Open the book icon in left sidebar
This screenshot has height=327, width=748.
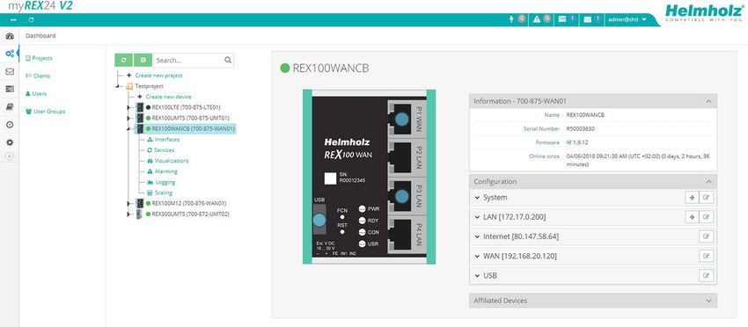pyautogui.click(x=10, y=107)
